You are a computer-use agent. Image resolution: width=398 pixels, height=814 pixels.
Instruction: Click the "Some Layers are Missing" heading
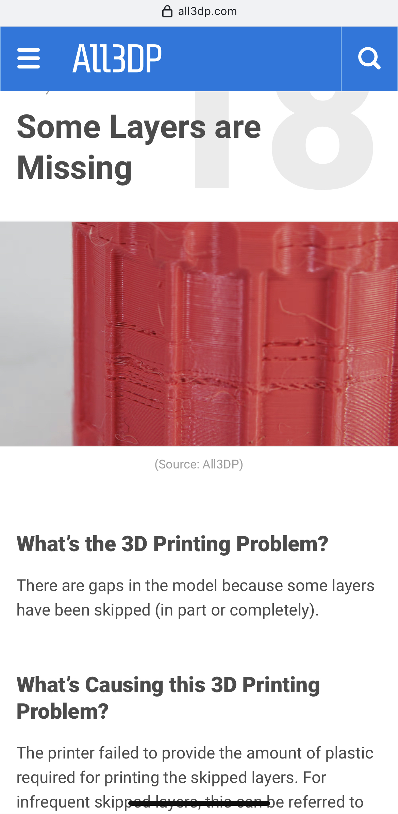(139, 147)
